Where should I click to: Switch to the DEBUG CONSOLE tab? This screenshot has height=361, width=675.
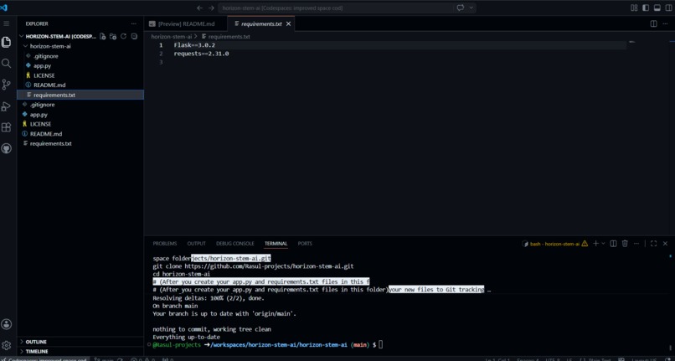click(235, 244)
